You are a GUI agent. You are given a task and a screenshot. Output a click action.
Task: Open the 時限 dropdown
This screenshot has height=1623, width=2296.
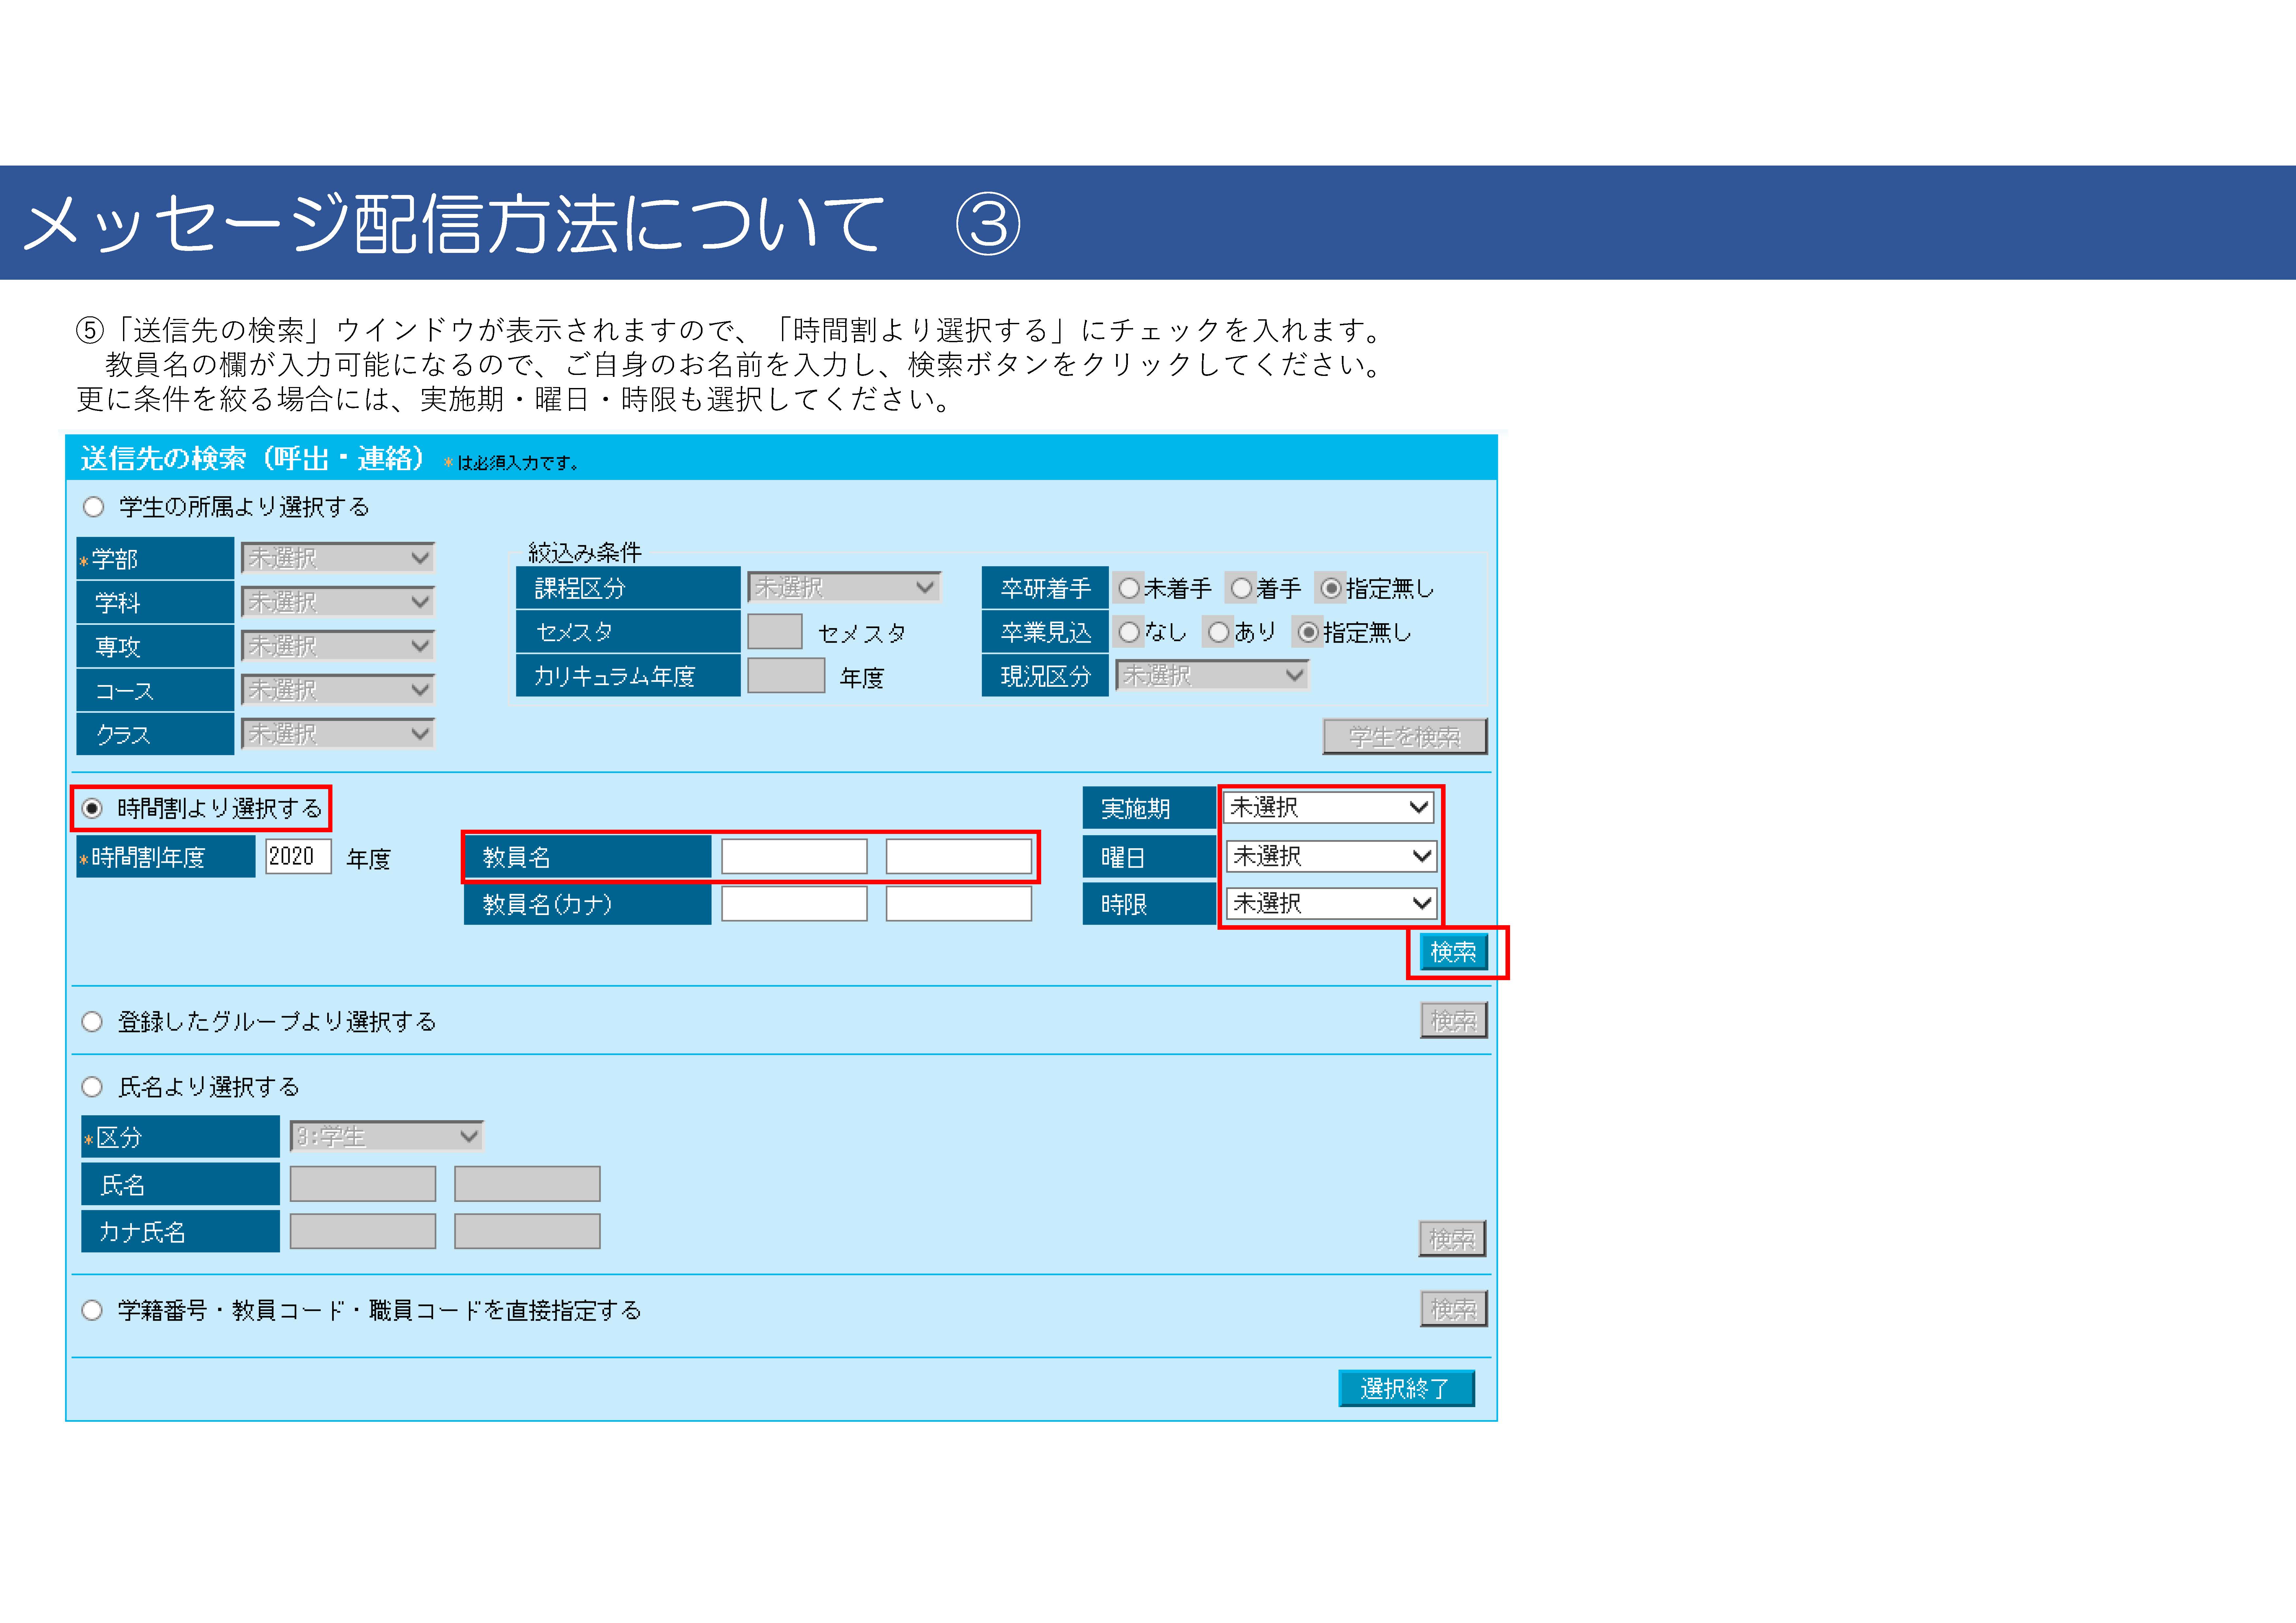click(x=1331, y=903)
